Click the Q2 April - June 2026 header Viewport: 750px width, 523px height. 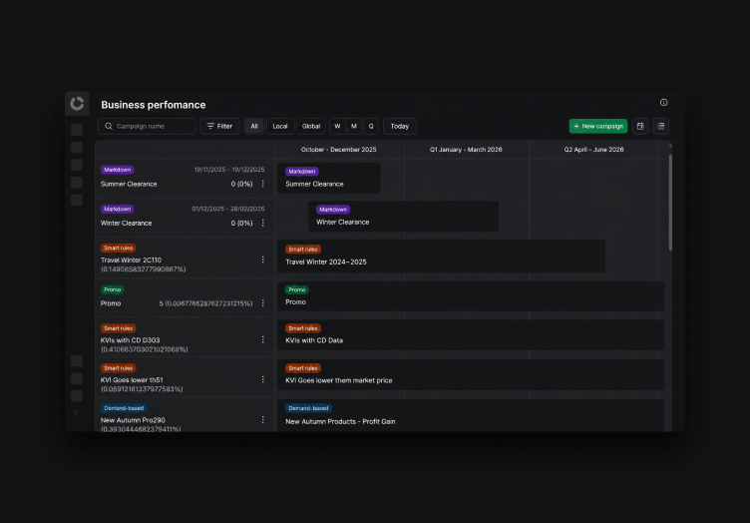click(593, 150)
